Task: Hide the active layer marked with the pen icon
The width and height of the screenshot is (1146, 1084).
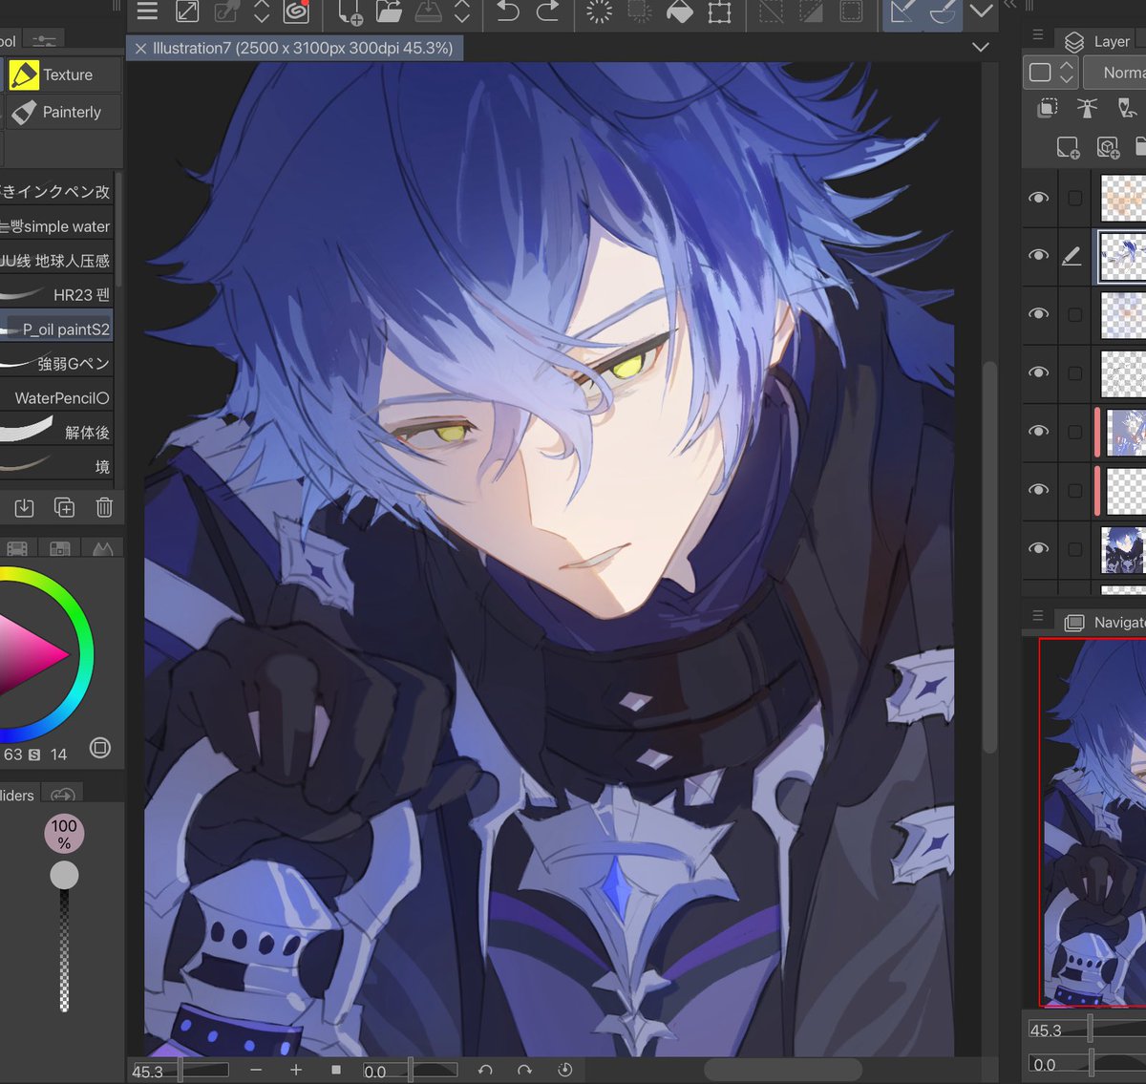Action: point(1038,256)
